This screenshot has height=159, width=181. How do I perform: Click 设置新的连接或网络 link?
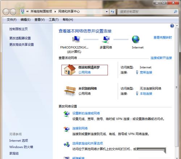pyautogui.click(x=86, y=113)
